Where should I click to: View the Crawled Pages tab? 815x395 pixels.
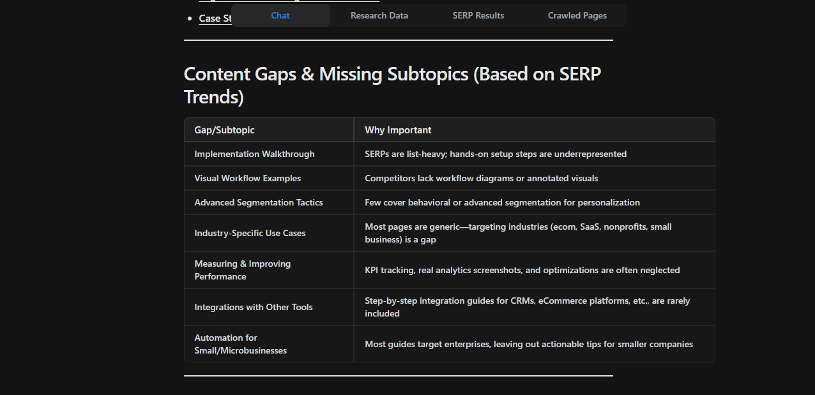(x=577, y=15)
